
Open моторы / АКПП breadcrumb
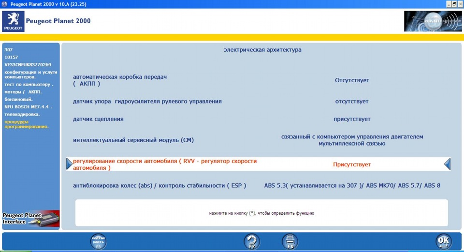[x=23, y=92]
